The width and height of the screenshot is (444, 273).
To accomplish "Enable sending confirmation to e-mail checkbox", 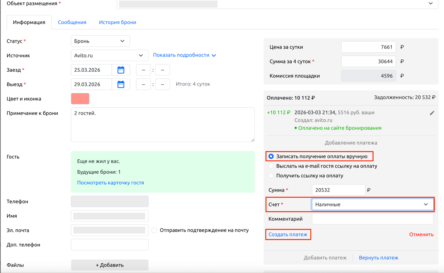I will (x=154, y=230).
